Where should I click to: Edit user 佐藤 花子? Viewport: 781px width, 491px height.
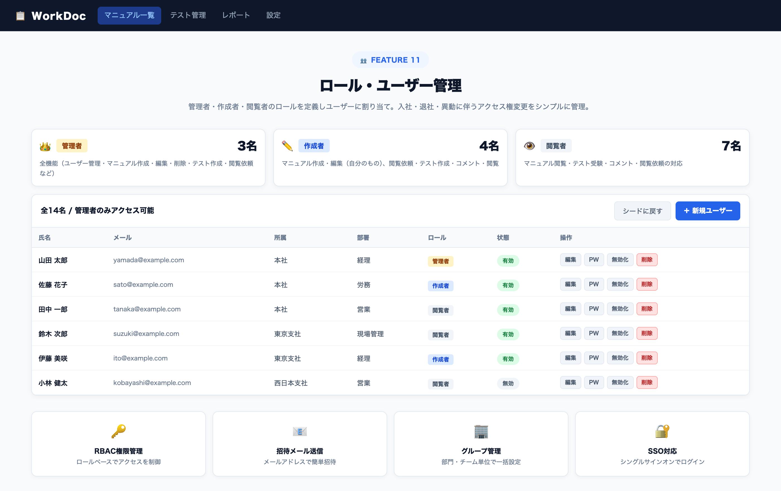click(570, 284)
